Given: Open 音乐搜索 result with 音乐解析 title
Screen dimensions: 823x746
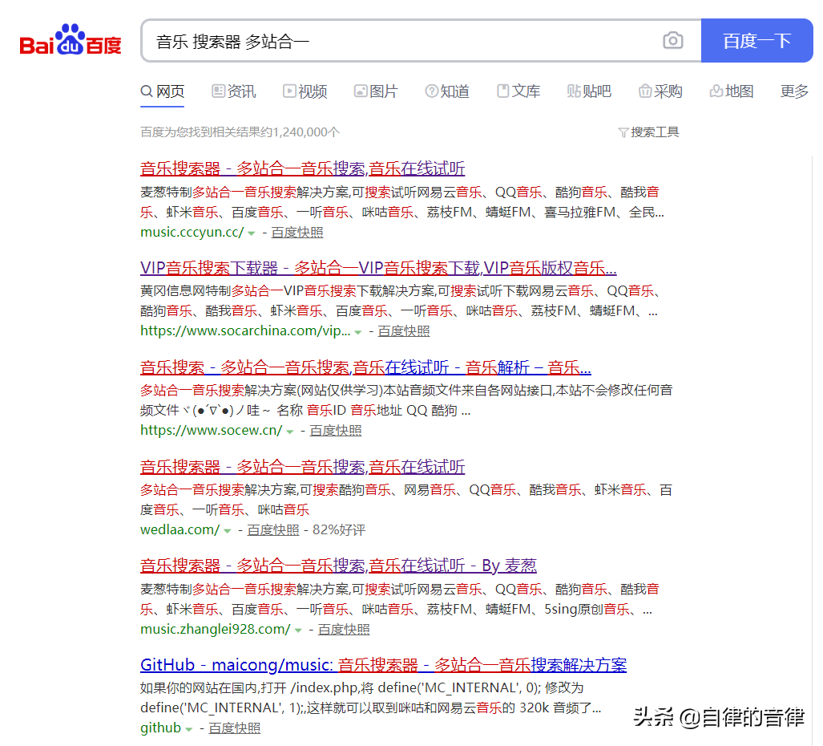Looking at the screenshot, I should pyautogui.click(x=365, y=367).
